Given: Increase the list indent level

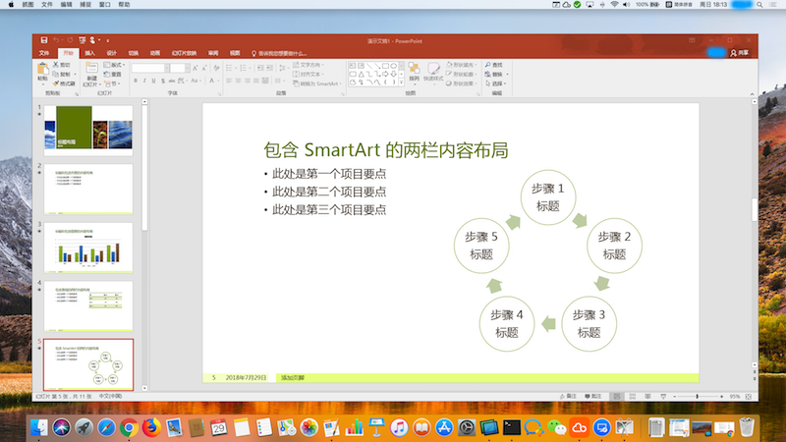Looking at the screenshot, I should 269,68.
